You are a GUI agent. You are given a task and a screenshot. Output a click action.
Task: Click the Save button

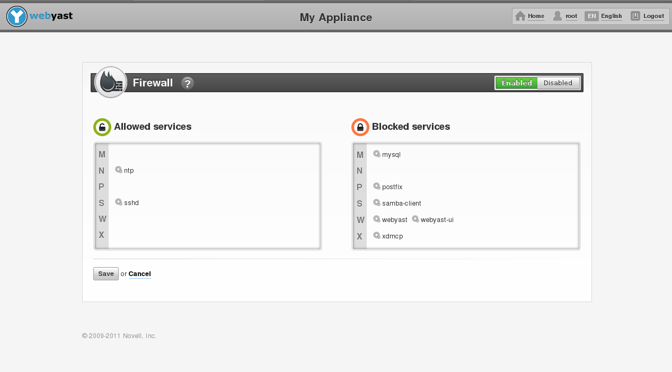click(105, 273)
